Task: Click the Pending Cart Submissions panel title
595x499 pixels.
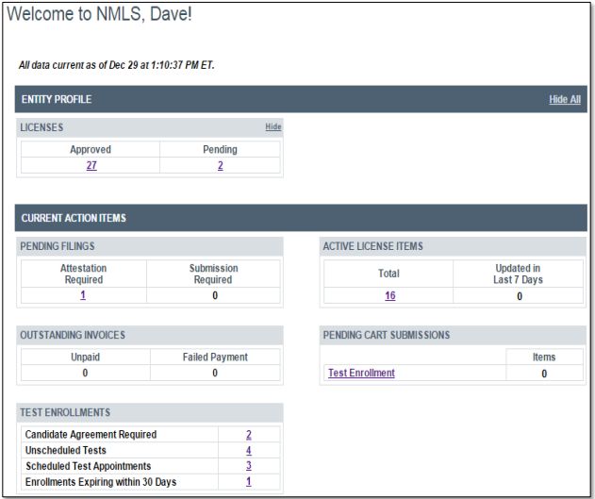Action: (x=386, y=335)
